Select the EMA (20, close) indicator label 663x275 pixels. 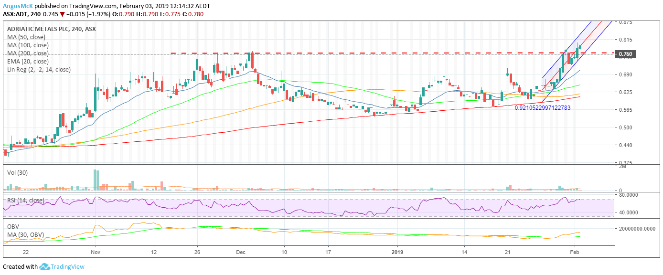[x=28, y=61]
